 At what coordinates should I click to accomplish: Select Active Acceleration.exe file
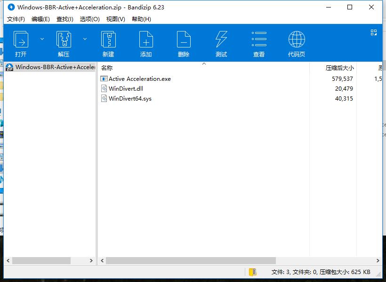[140, 78]
